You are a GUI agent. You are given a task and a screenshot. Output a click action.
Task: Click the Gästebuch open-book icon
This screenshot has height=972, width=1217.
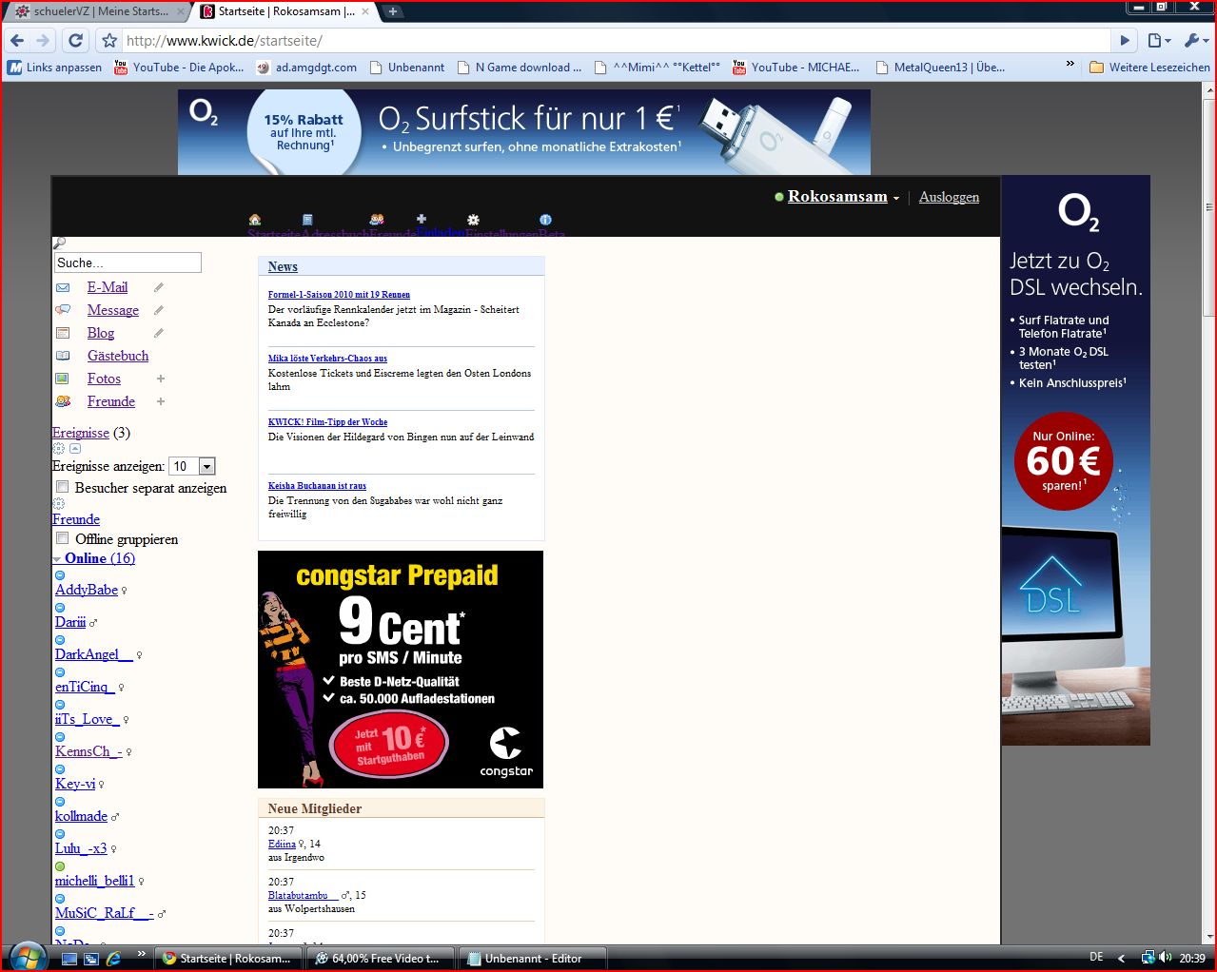coord(63,356)
